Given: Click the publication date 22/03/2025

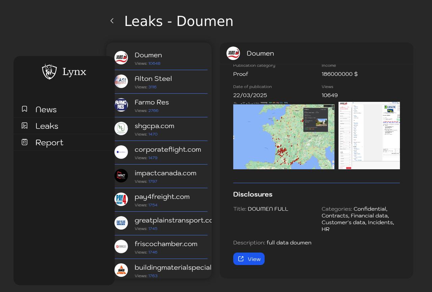Looking at the screenshot, I should (250, 95).
